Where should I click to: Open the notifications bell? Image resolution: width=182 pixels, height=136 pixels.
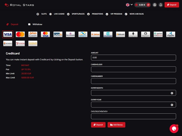pos(161,5)
